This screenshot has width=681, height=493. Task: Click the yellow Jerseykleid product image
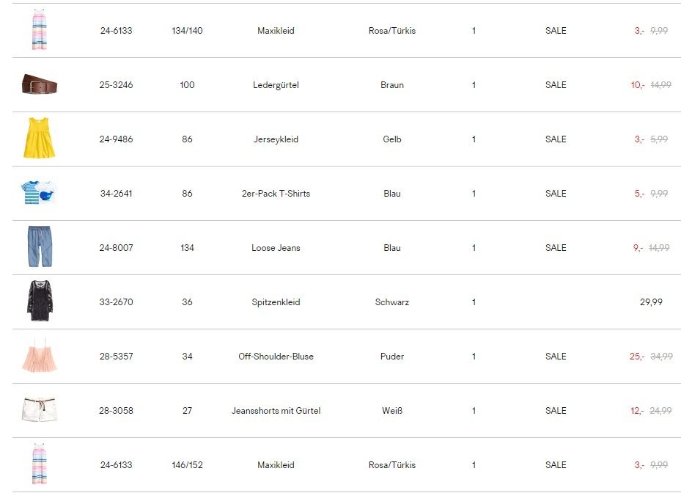39,138
